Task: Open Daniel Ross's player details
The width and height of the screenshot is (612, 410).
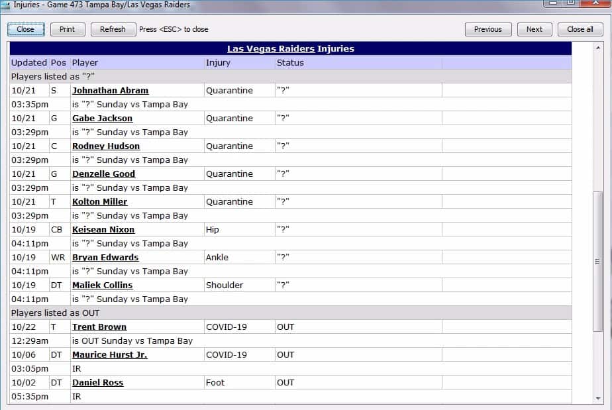Action: pos(97,383)
